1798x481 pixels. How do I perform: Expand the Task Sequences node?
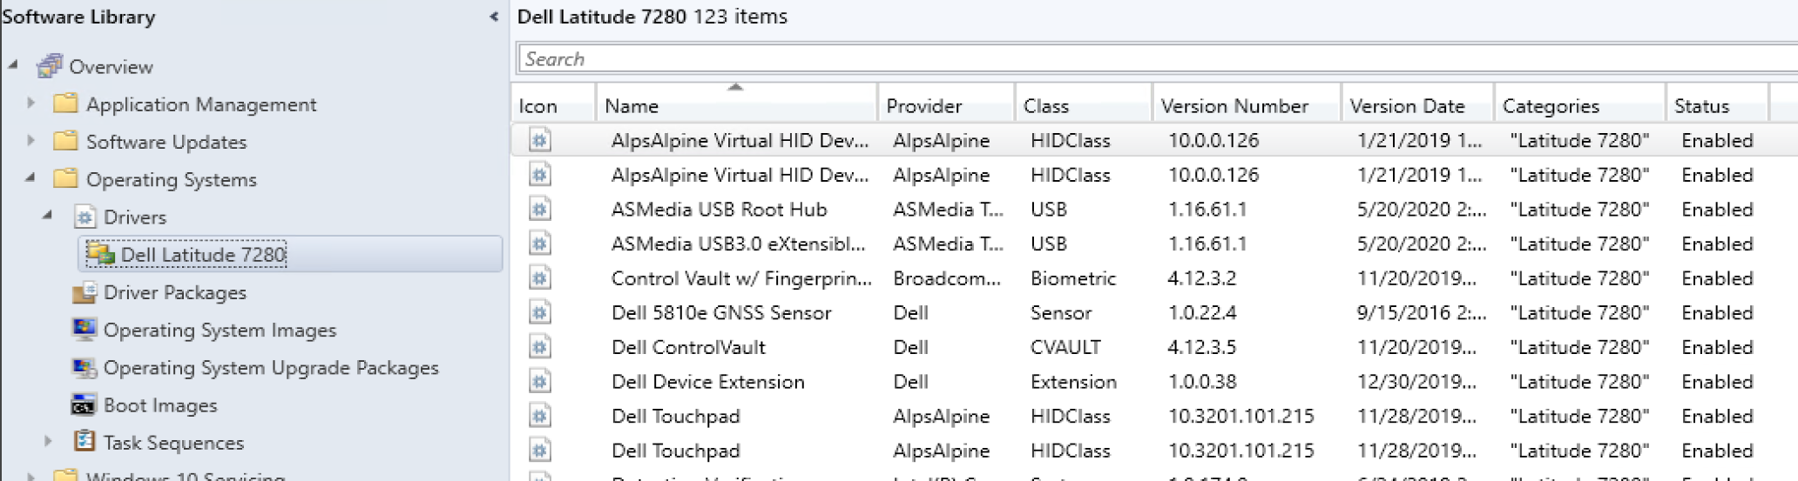(x=48, y=442)
